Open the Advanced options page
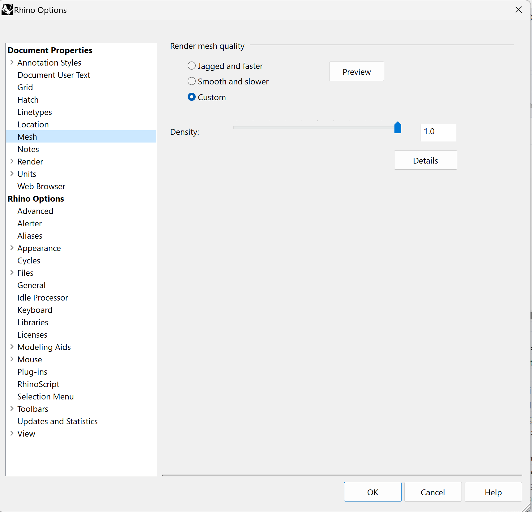 pyautogui.click(x=35, y=211)
